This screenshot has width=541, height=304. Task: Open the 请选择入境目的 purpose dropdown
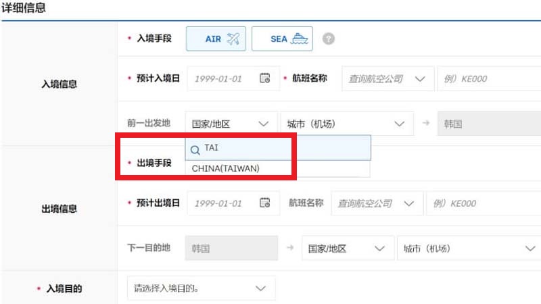coord(201,288)
